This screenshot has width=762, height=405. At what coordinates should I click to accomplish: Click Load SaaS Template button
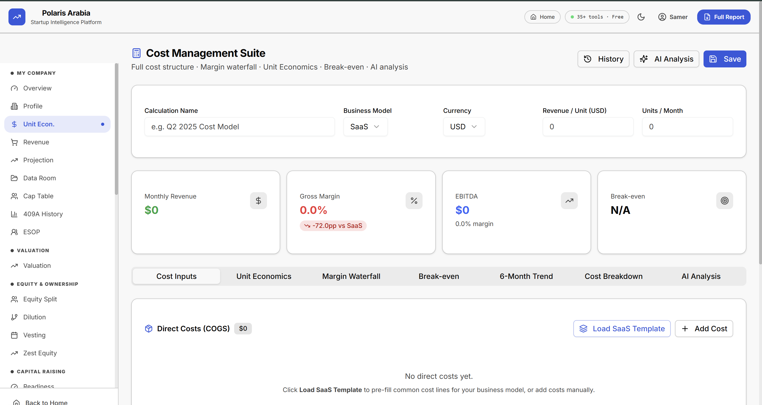[x=622, y=328]
